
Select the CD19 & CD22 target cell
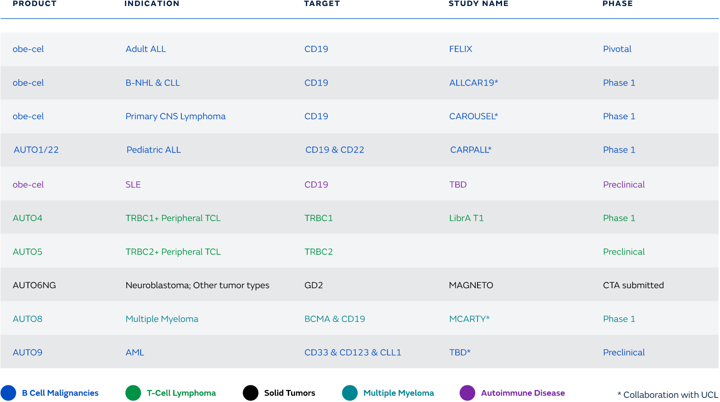click(335, 149)
